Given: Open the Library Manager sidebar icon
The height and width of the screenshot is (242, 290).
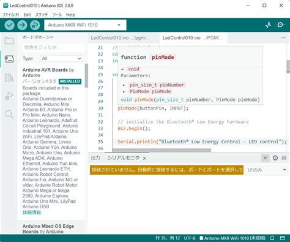Looking at the screenshot, I should pyautogui.click(x=9, y=77).
